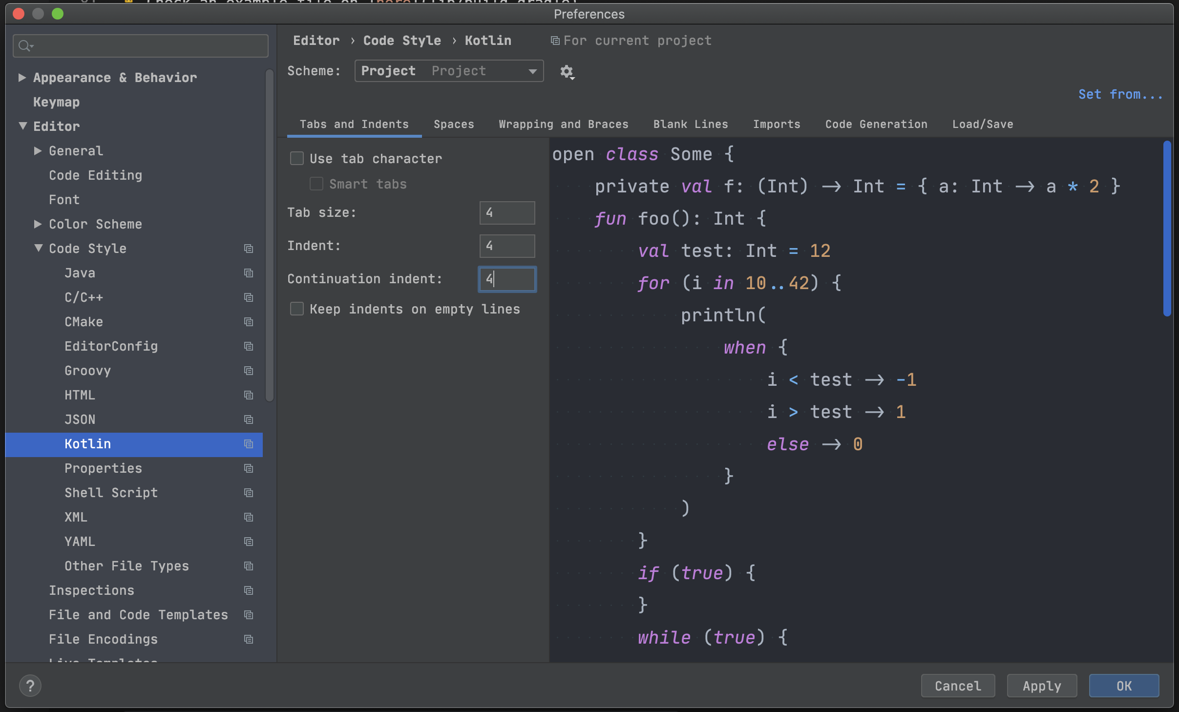Collapse the Code Style subsection
The image size is (1179, 712).
38,248
